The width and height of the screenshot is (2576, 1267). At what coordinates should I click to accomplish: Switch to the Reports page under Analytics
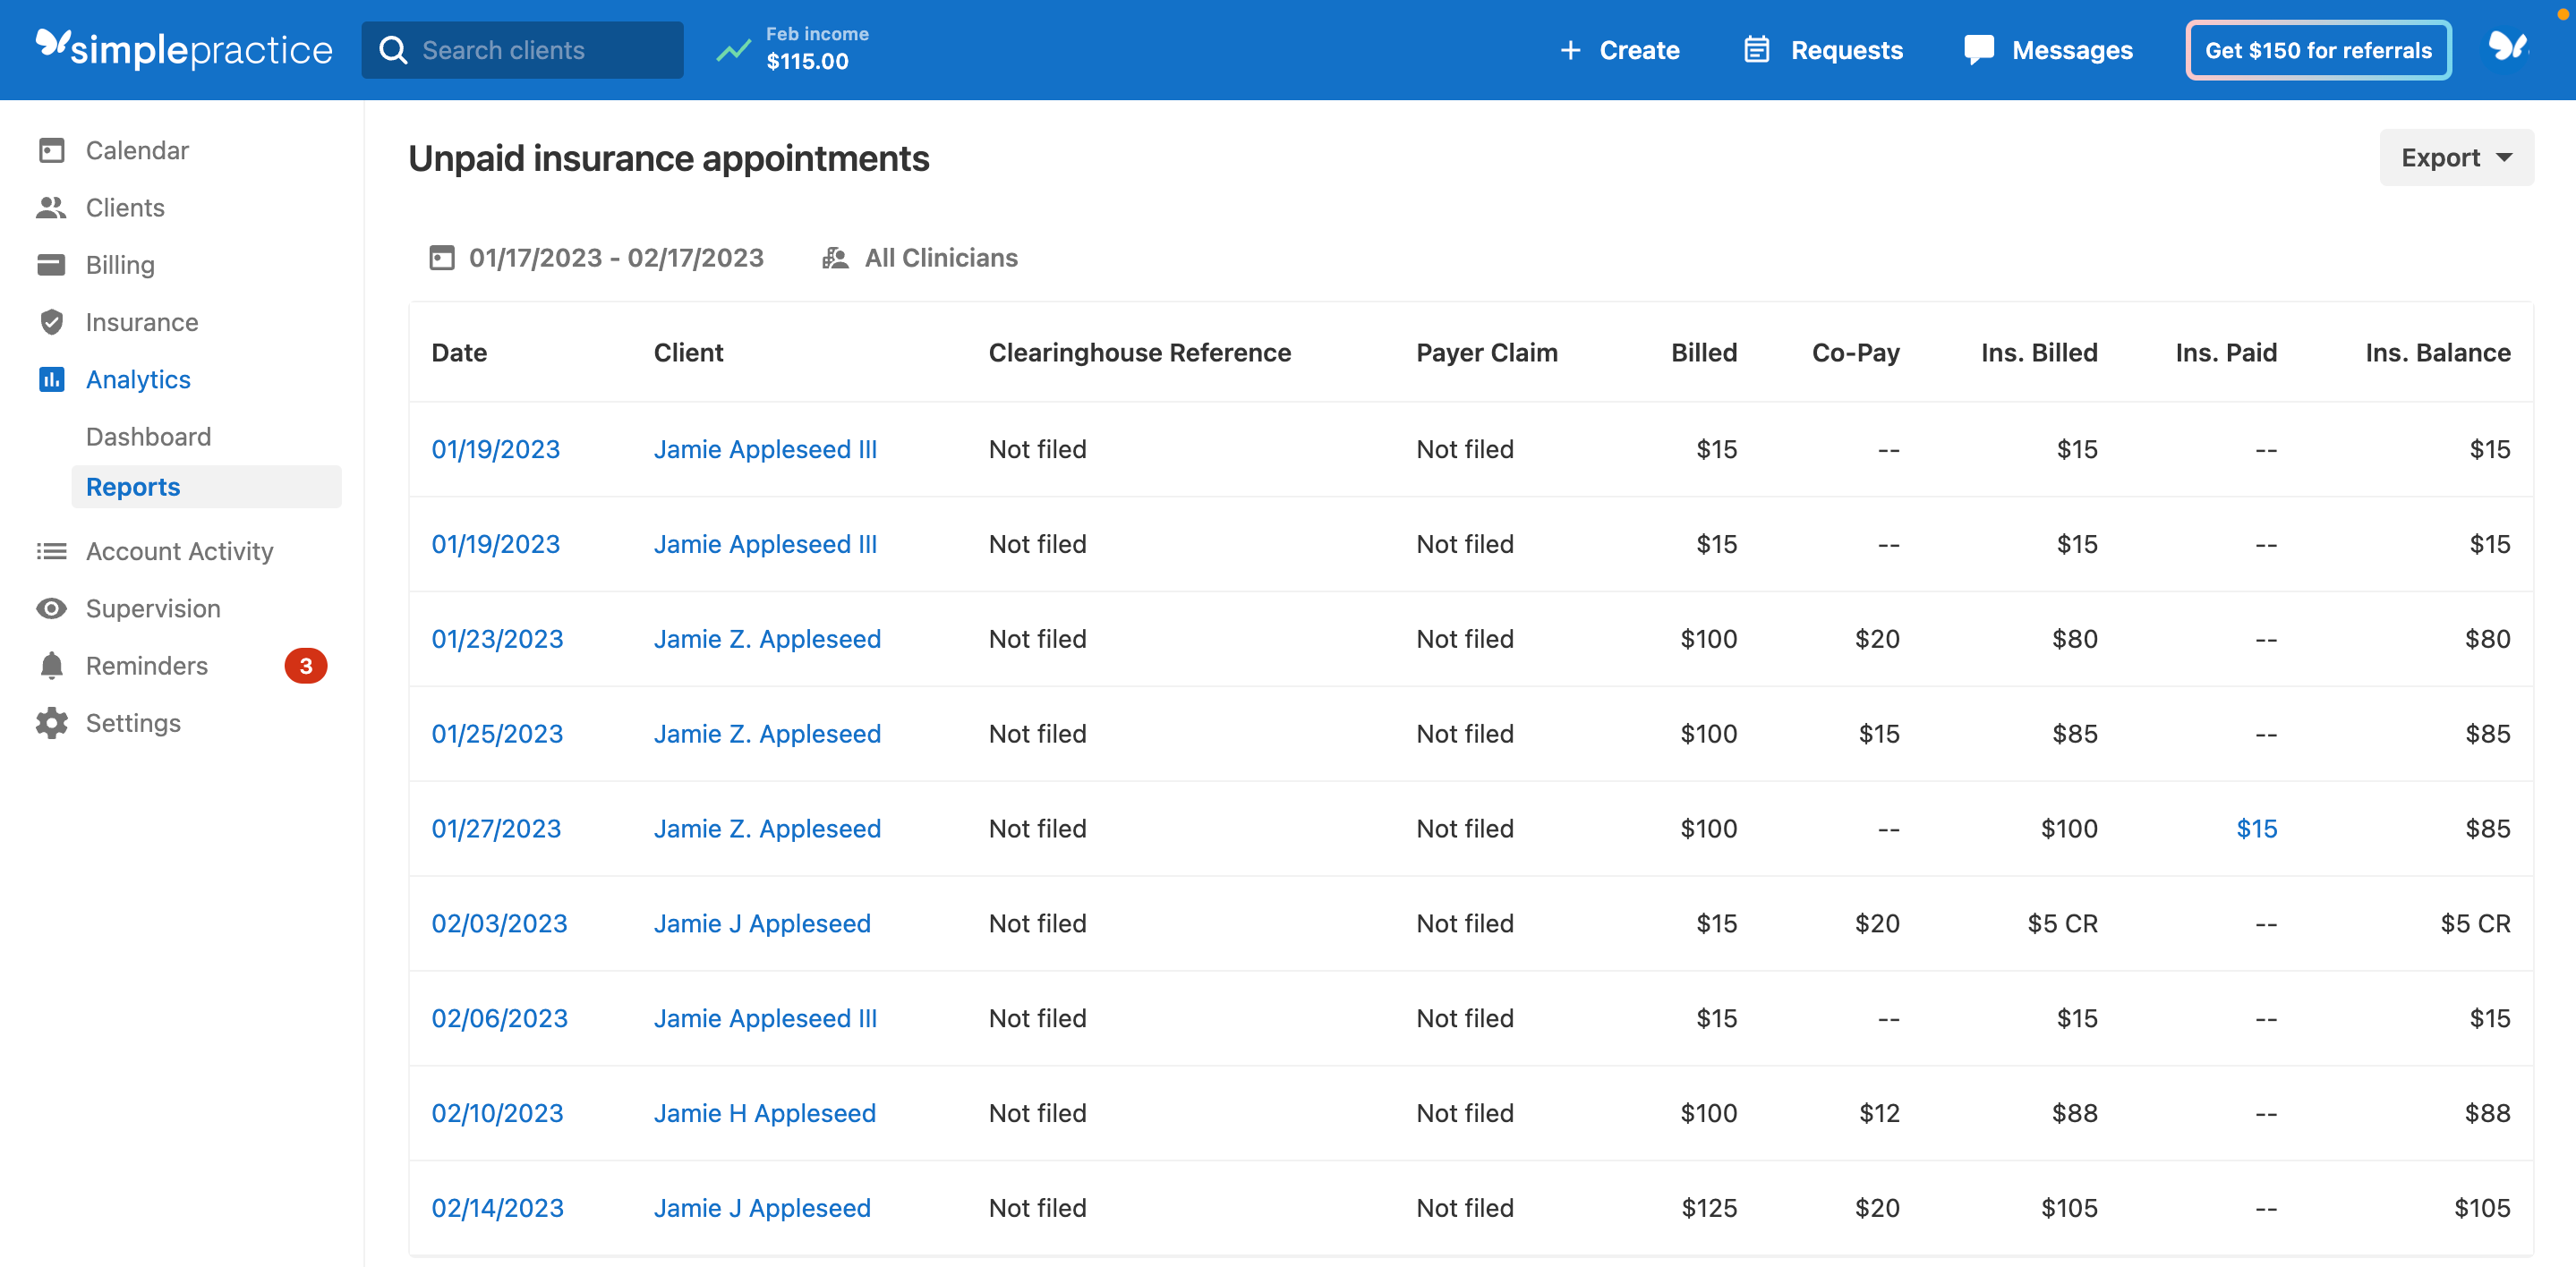tap(133, 487)
